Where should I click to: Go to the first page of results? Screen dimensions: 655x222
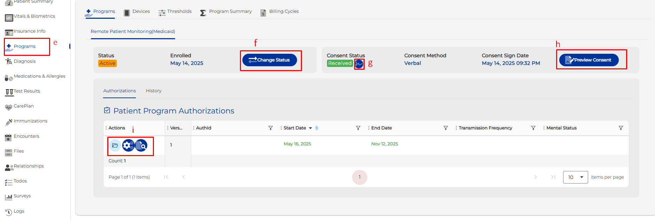click(166, 177)
